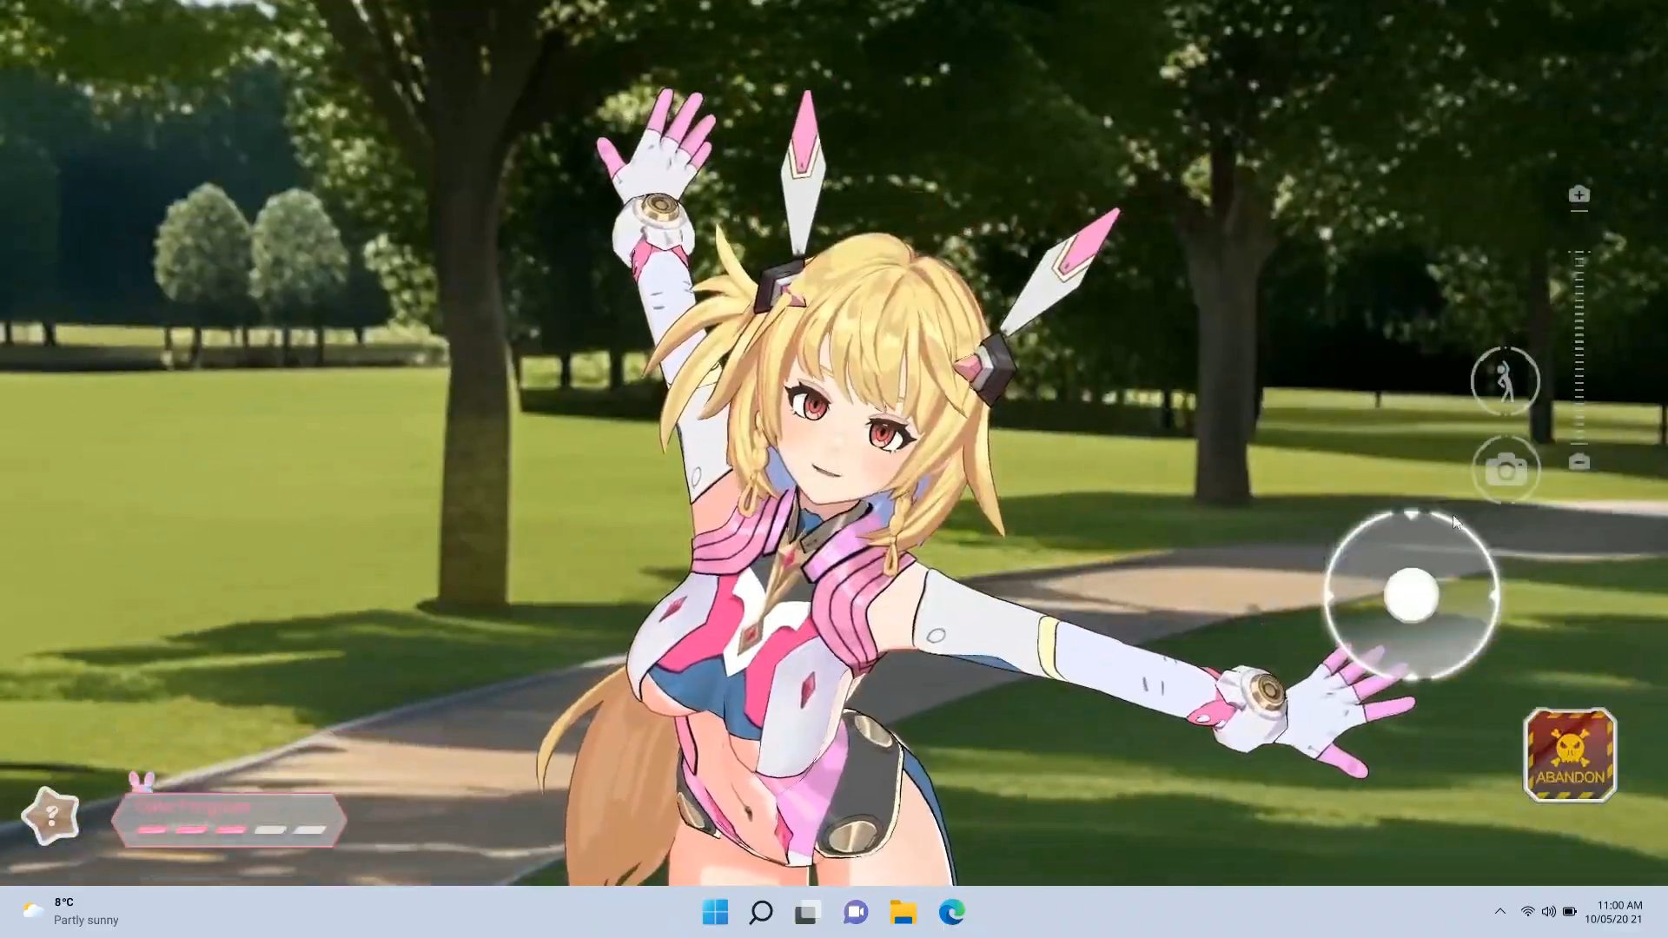Image resolution: width=1668 pixels, height=938 pixels.
Task: Click the camera zoom-in plus icon
Action: (1579, 195)
